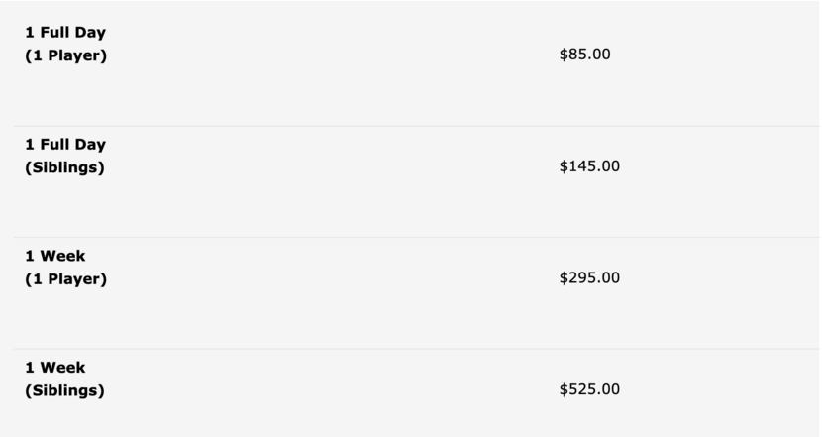Click divider line below the $145.00 row

point(417,237)
